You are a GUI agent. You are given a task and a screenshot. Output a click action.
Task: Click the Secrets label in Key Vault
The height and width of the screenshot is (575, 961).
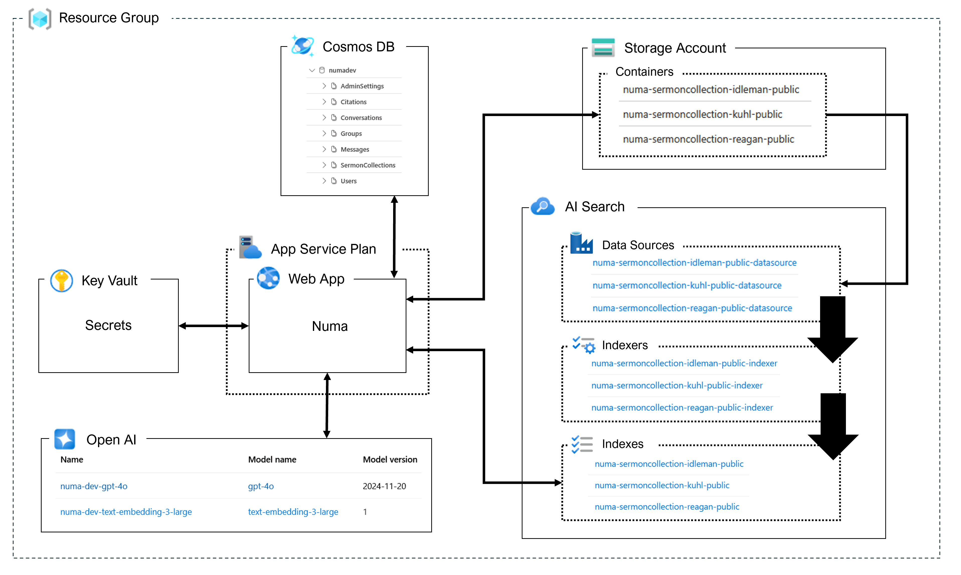(x=108, y=325)
